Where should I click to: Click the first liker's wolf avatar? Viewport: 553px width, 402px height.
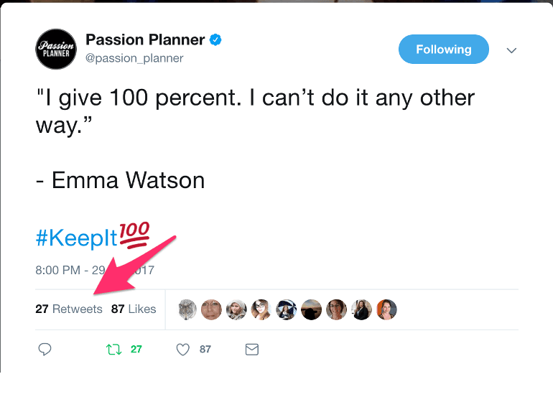coord(187,309)
